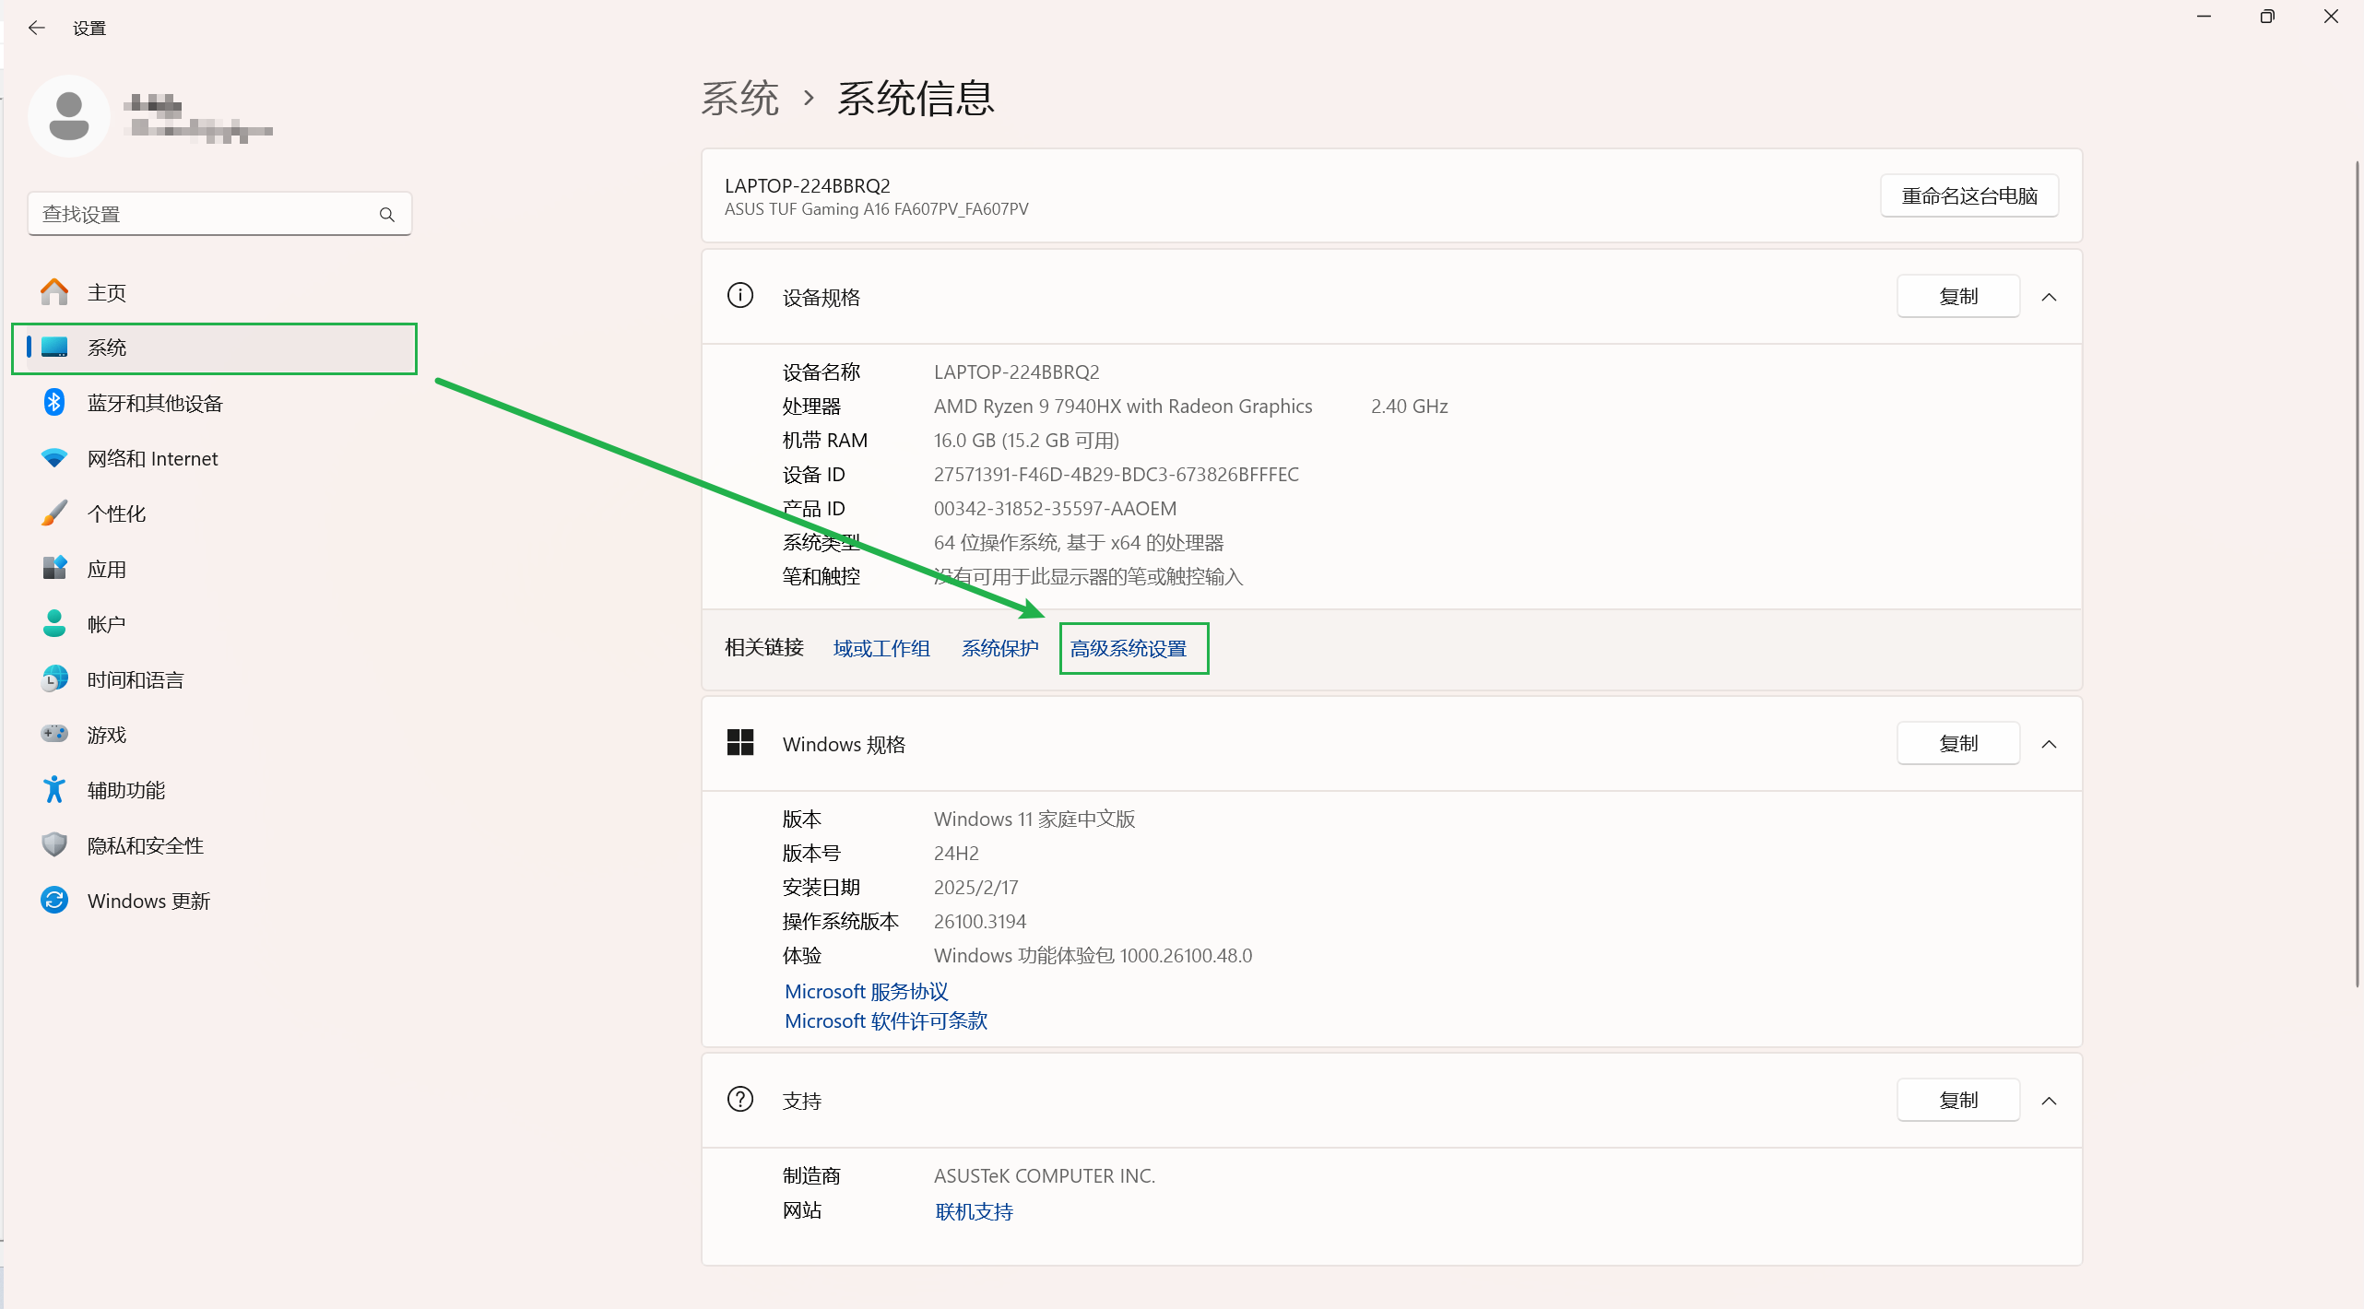Collapse the 支持 section chevron

2049,1101
